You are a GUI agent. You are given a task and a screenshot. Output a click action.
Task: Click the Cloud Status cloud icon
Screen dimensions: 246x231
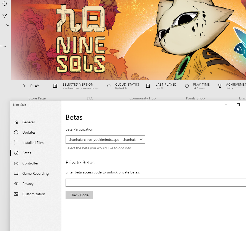coord(109,86)
